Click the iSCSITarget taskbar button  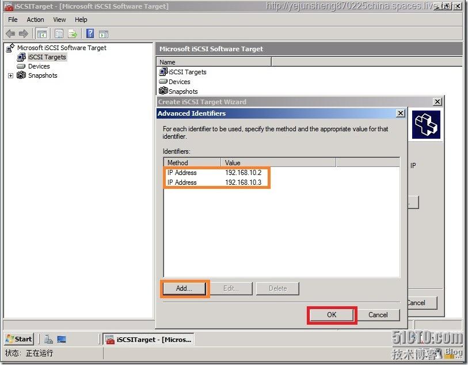(x=149, y=339)
